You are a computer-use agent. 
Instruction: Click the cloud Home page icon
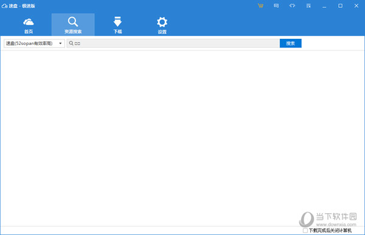point(29,22)
